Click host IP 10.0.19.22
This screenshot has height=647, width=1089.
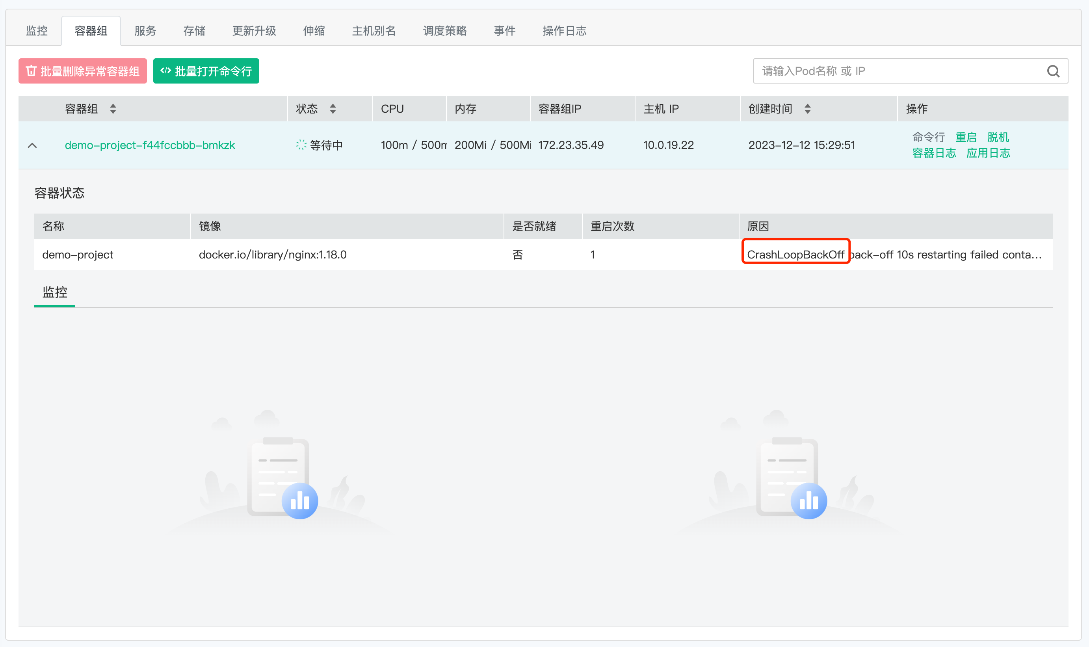(x=668, y=145)
